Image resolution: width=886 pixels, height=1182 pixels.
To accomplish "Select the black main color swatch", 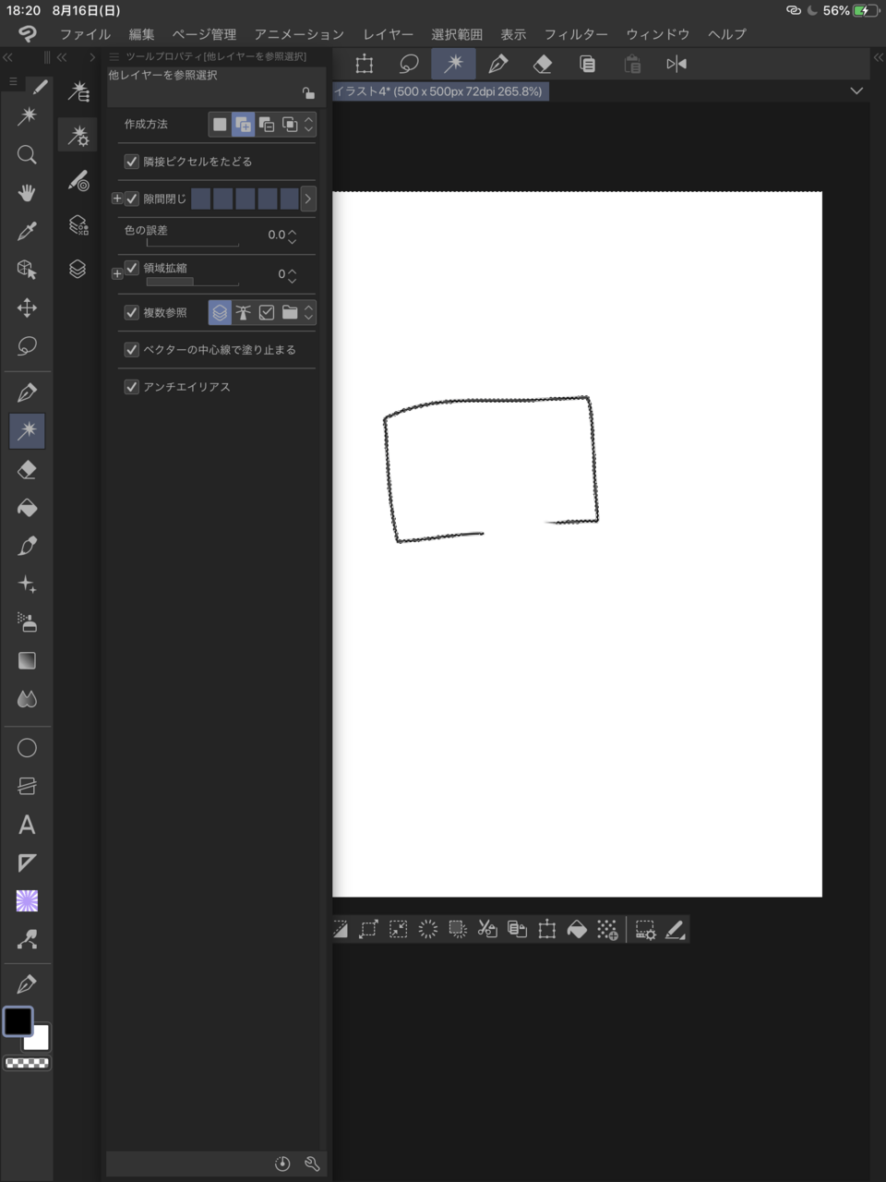I will (x=18, y=1021).
